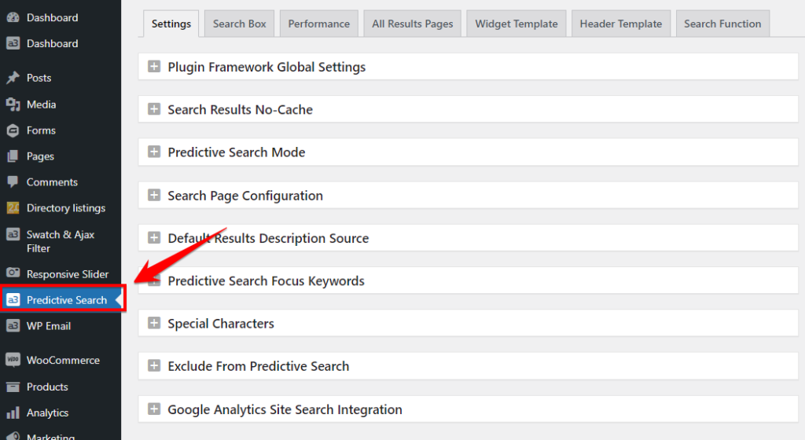The width and height of the screenshot is (805, 440).
Task: Expand Default Results Description Source plus icon
Action: pos(154,238)
